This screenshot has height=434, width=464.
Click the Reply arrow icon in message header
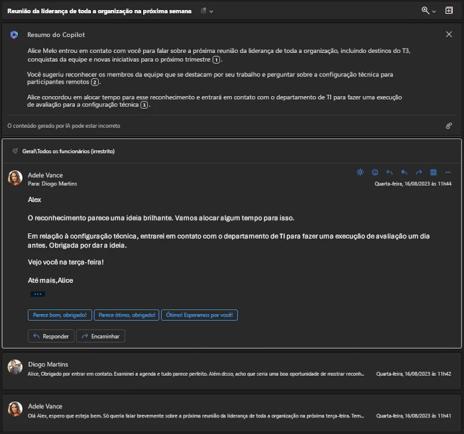point(390,172)
